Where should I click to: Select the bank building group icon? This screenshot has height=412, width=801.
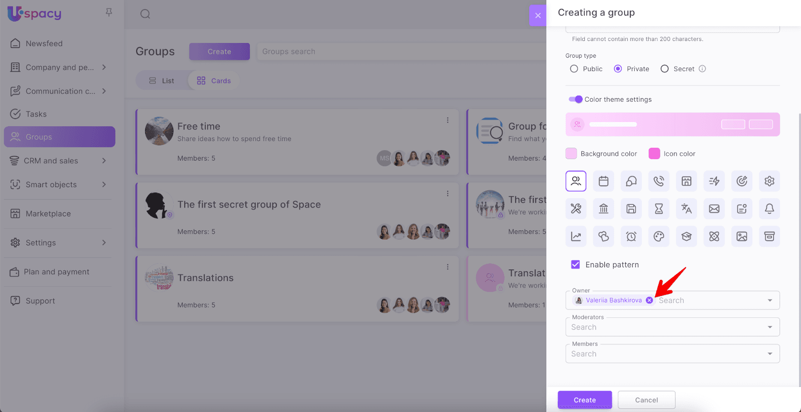[604, 209]
